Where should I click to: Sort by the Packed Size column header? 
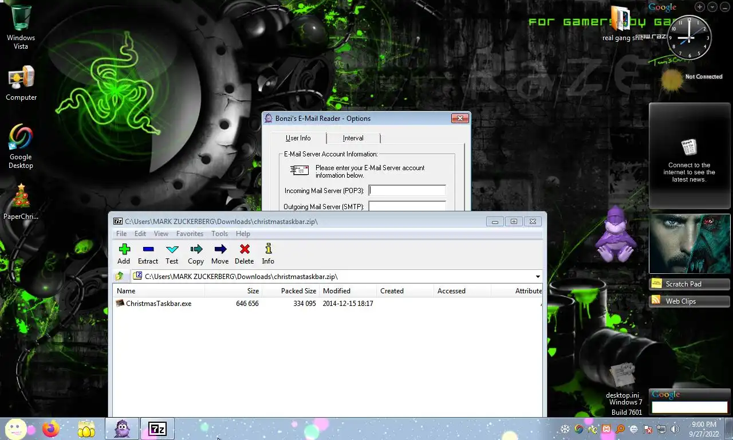[291, 291]
